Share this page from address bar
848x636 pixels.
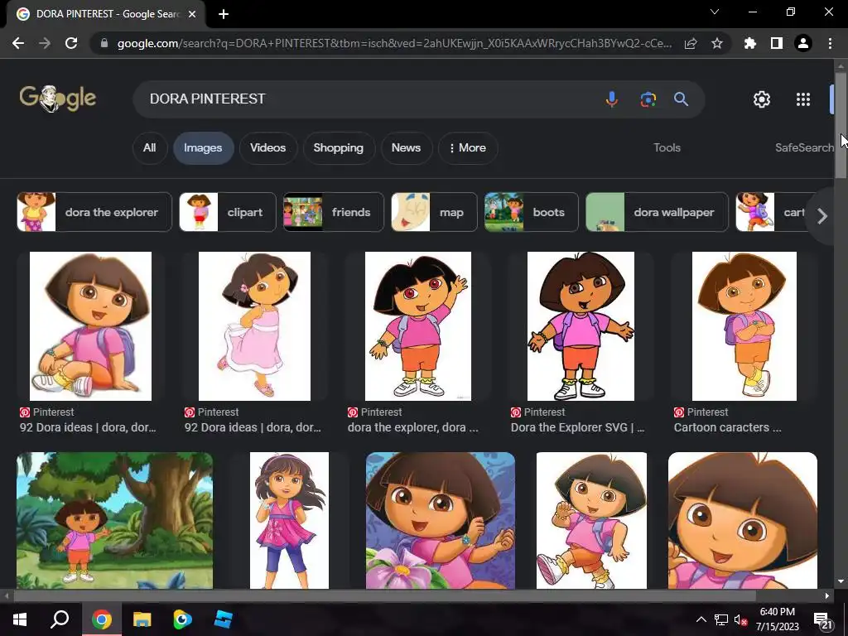tap(691, 43)
